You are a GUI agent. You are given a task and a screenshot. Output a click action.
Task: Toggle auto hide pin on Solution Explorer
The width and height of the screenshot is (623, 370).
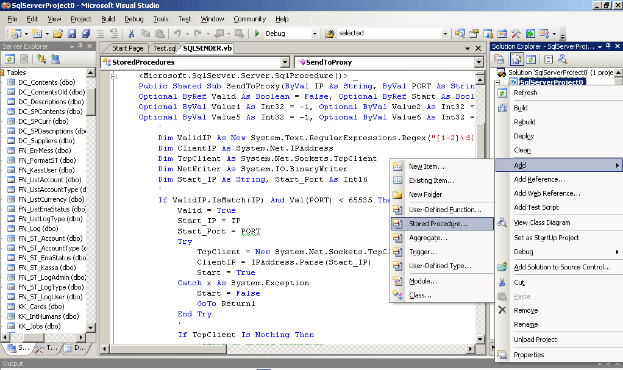pos(608,46)
